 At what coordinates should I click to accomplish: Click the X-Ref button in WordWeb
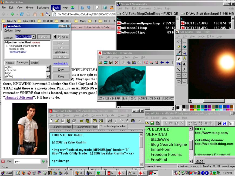tap(65, 37)
